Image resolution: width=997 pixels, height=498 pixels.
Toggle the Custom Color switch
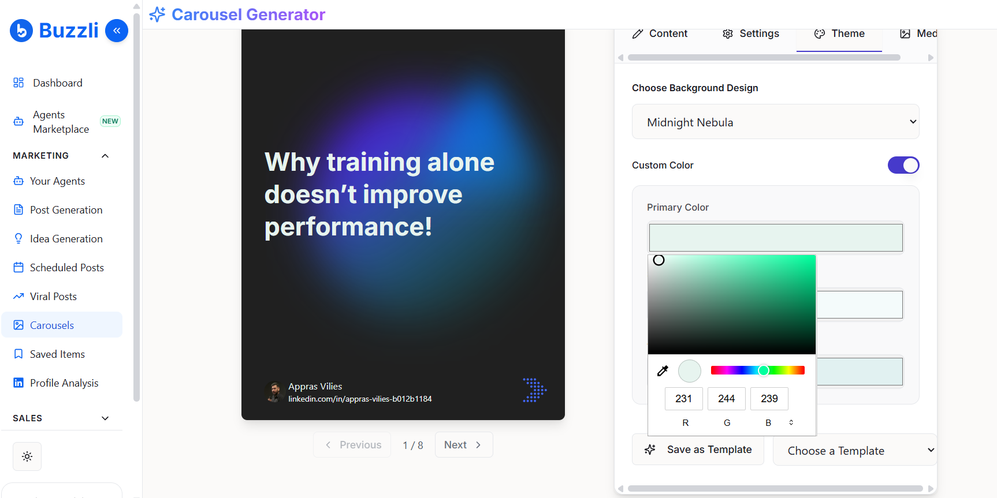point(903,165)
